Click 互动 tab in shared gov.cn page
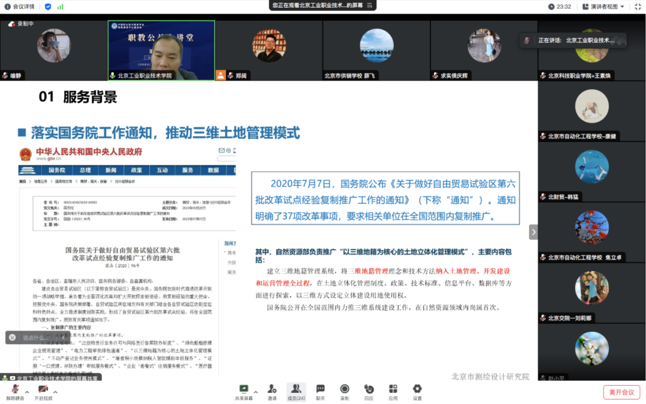This screenshot has width=646, height=404. [x=162, y=170]
